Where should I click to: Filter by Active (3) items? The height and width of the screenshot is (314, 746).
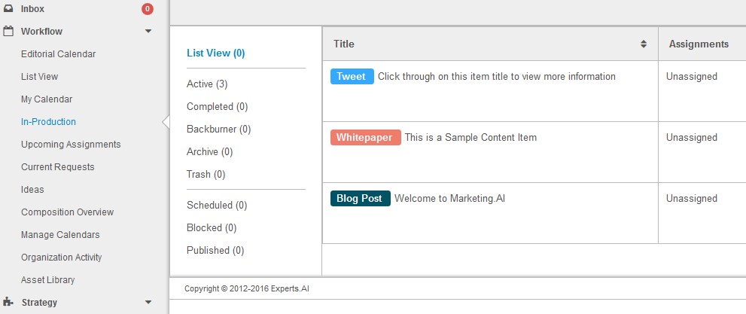(x=207, y=84)
